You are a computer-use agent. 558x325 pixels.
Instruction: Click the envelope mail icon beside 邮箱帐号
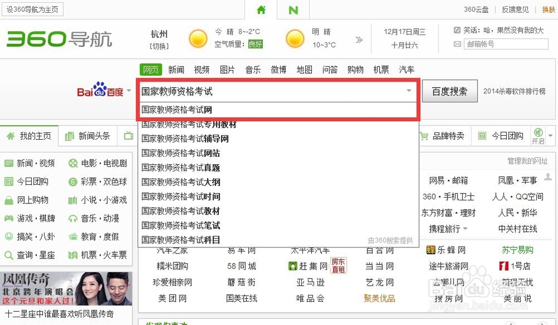coord(458,44)
